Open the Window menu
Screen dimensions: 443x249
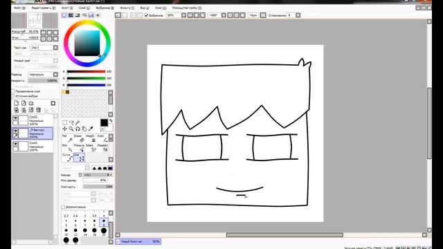click(161, 8)
